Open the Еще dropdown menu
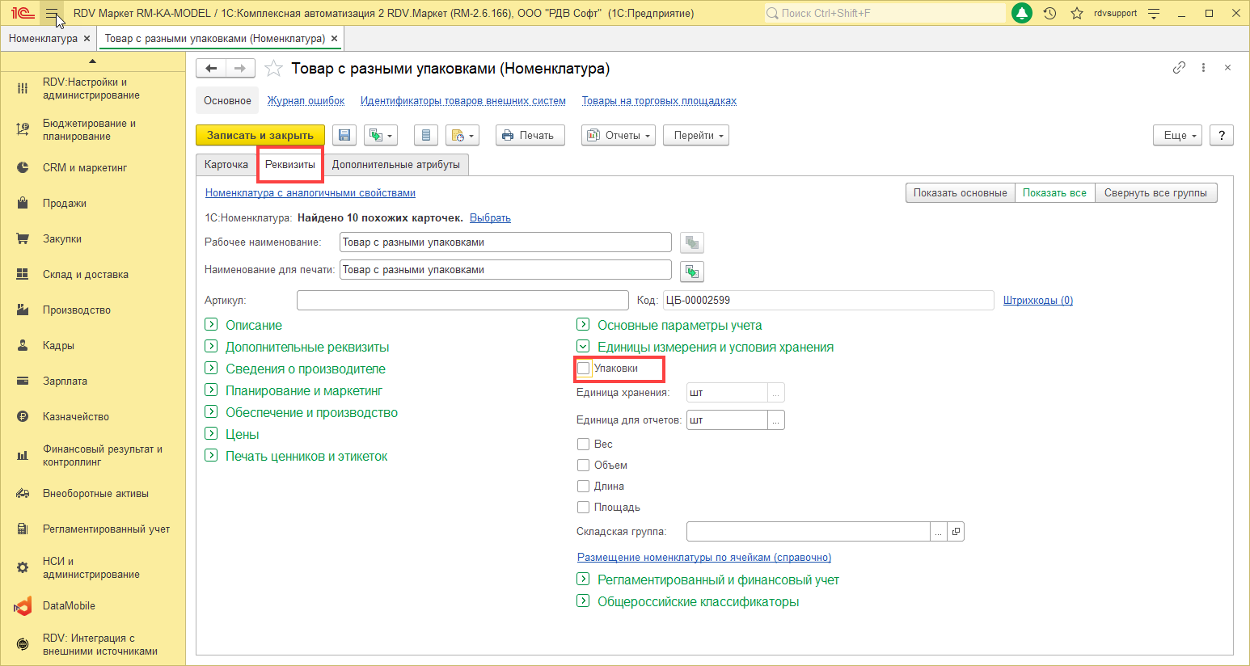This screenshot has width=1250, height=666. 1177,135
